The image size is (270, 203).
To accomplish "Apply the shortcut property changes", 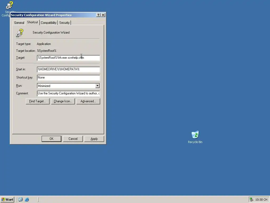I will click(94, 139).
